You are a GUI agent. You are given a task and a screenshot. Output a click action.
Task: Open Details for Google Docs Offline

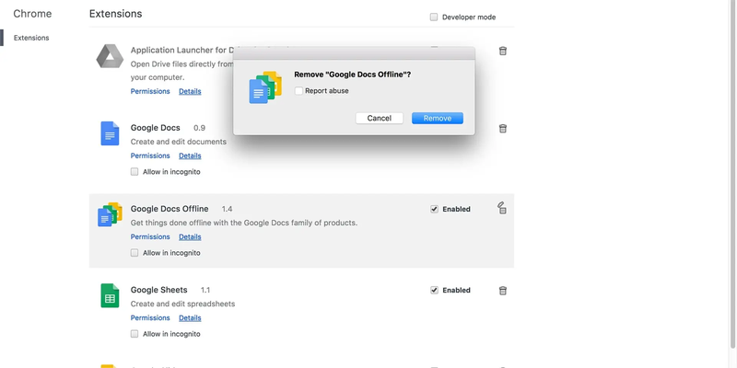(190, 236)
